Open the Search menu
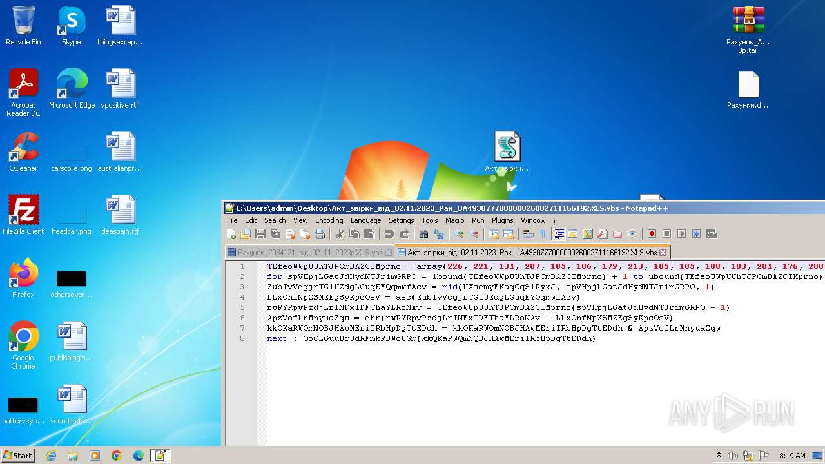This screenshot has height=464, width=825. coord(275,220)
